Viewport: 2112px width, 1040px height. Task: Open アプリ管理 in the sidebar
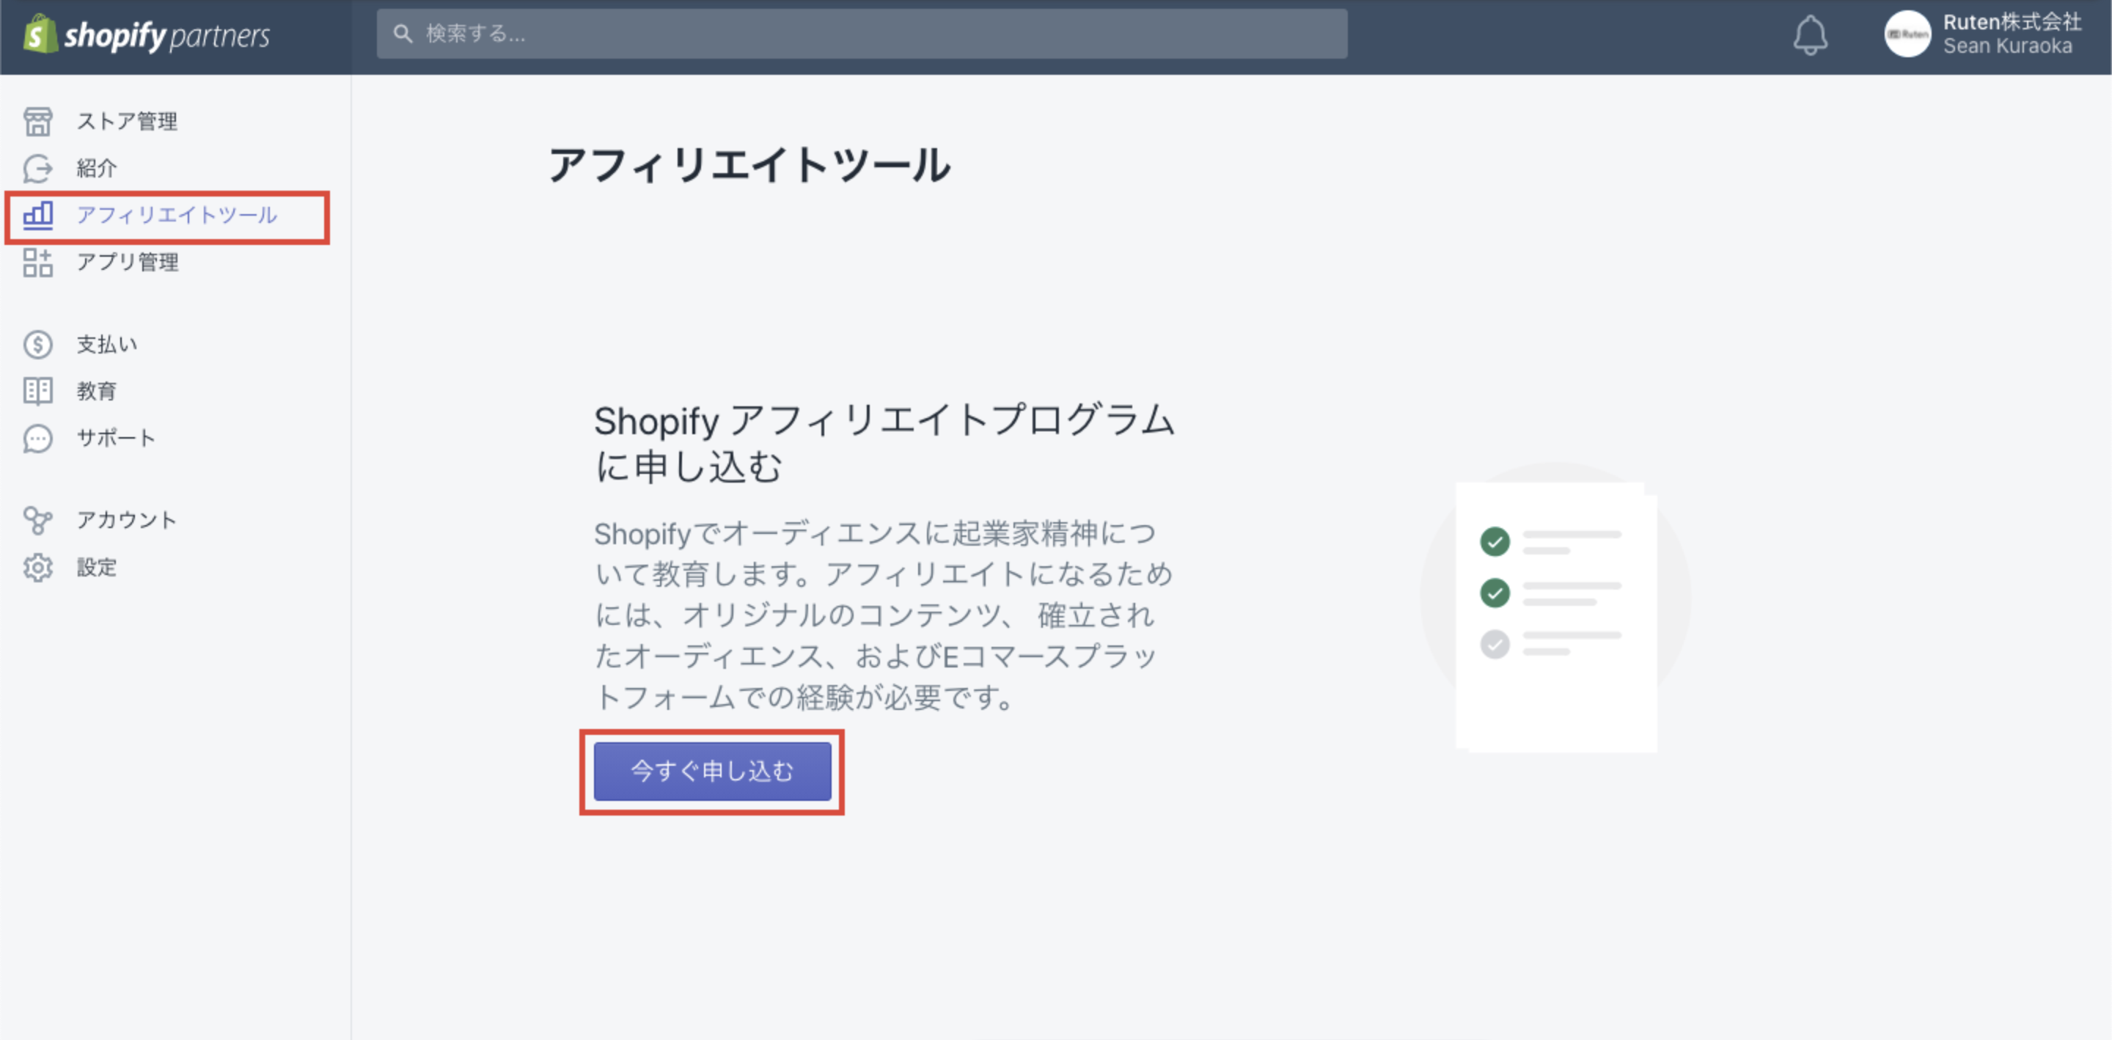pyautogui.click(x=128, y=263)
